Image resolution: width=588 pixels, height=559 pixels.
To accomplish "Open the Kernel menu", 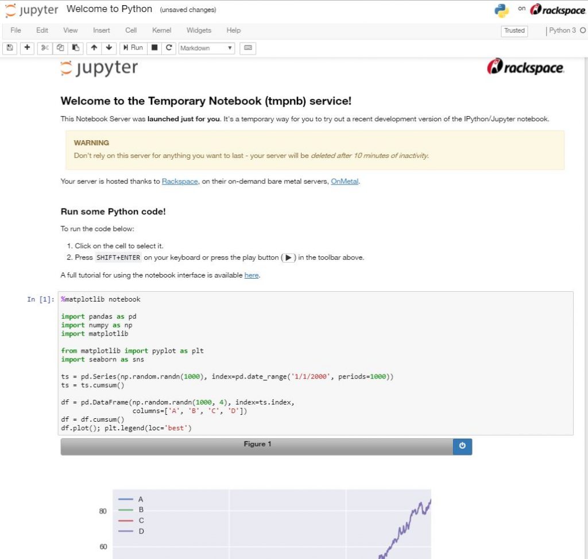I will point(161,30).
